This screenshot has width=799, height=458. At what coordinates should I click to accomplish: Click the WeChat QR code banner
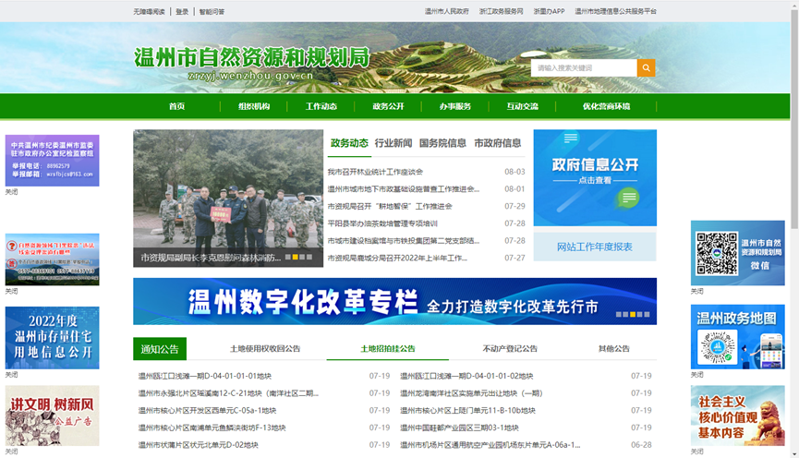(737, 253)
